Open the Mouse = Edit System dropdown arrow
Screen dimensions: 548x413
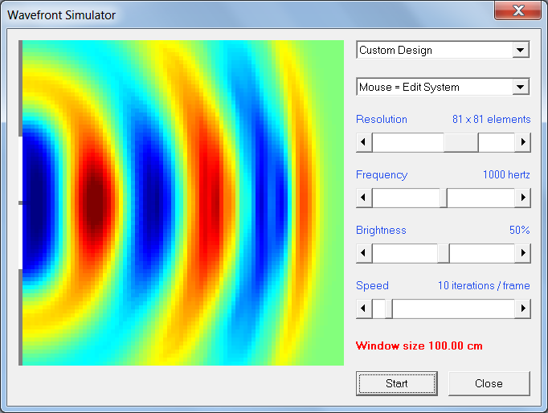coord(521,87)
